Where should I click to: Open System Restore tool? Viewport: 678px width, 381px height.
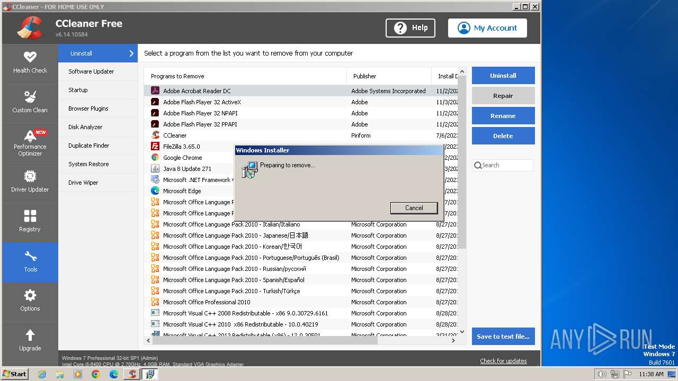(x=98, y=164)
